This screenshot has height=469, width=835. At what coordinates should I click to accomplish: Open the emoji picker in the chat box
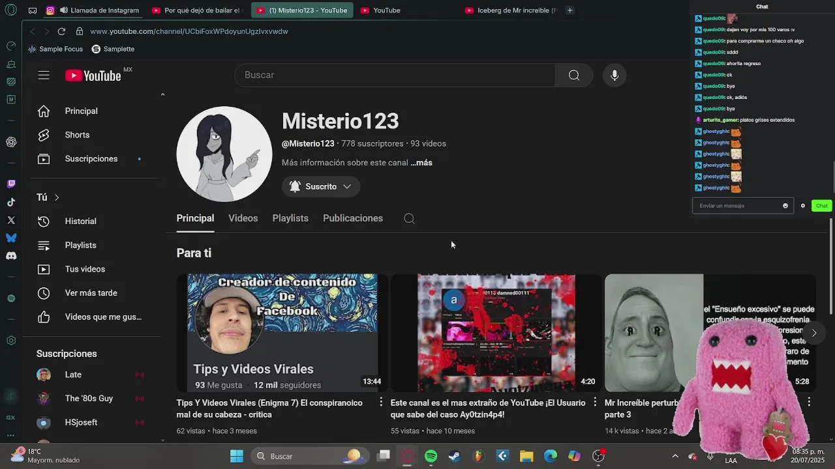tap(785, 206)
